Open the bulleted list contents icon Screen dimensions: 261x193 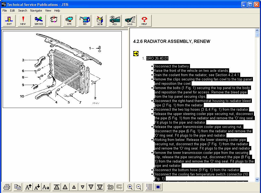[x=149, y=187]
